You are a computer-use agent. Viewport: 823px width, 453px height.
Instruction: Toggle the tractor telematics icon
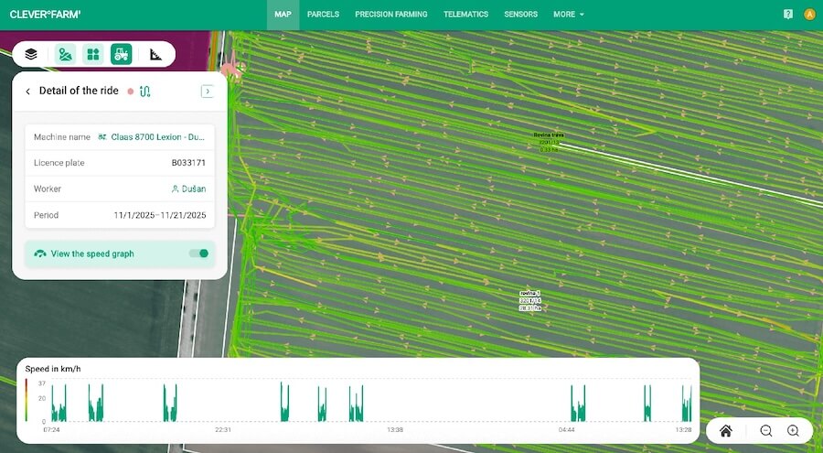click(122, 54)
